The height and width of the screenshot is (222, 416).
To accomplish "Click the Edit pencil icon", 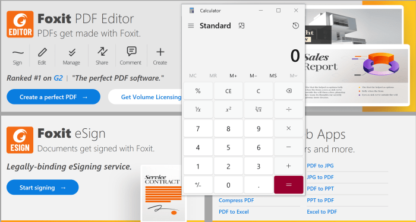I will coord(42,52).
